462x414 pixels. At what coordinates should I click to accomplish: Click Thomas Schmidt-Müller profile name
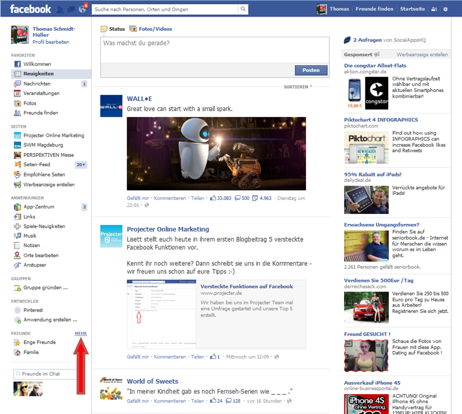click(x=54, y=32)
